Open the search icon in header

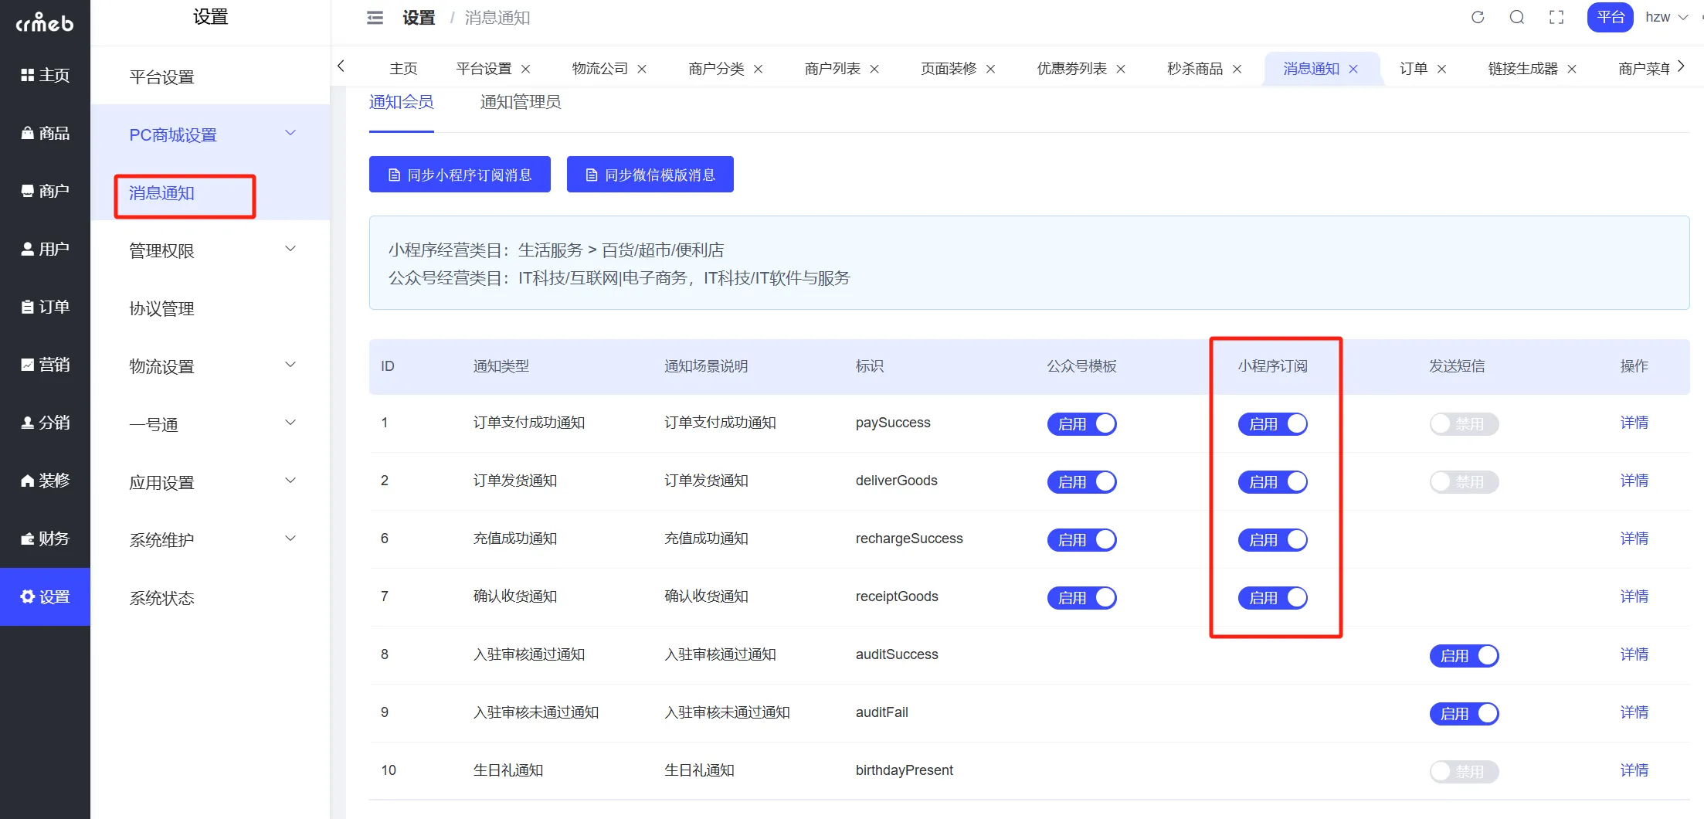point(1517,17)
